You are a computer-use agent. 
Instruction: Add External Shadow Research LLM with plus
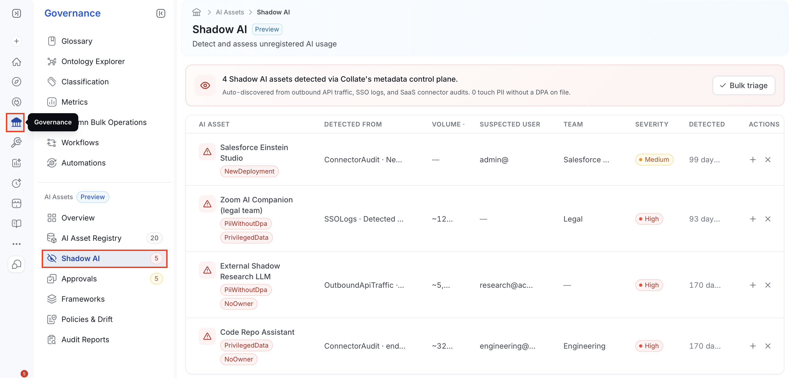(753, 285)
